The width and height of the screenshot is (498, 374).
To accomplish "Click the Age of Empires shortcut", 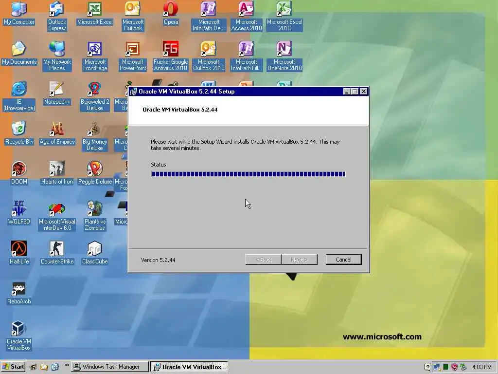I will [x=57, y=133].
